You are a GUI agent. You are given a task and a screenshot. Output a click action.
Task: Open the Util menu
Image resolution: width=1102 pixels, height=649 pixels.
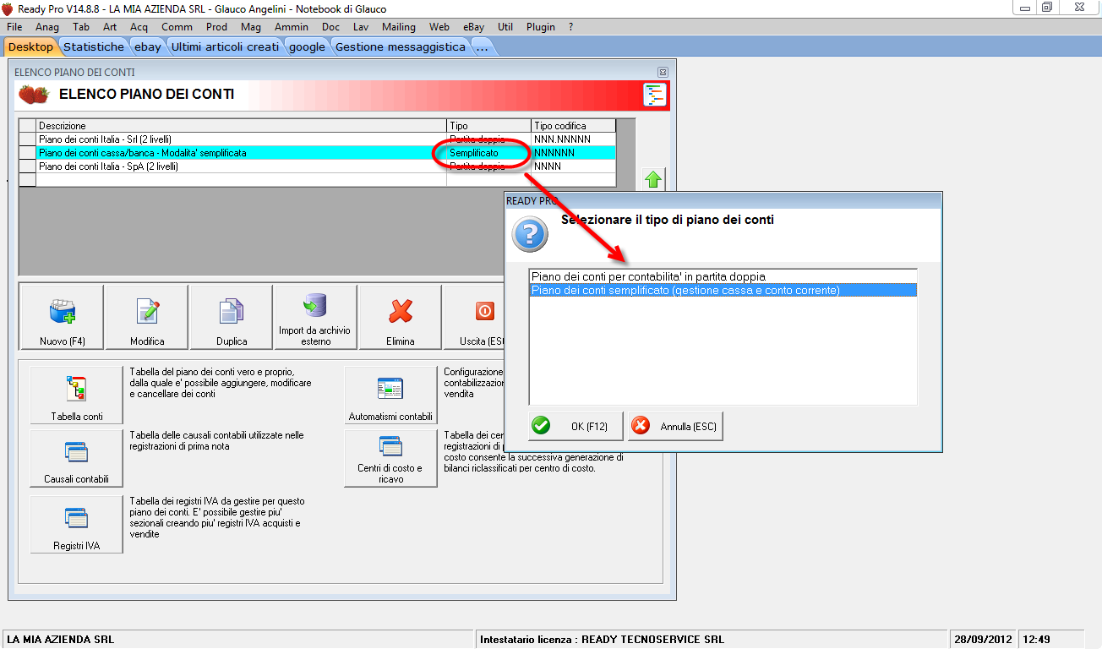point(505,27)
